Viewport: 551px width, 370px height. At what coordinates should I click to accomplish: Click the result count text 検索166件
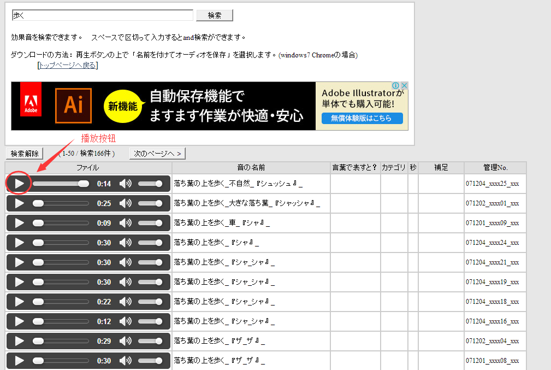(96, 154)
